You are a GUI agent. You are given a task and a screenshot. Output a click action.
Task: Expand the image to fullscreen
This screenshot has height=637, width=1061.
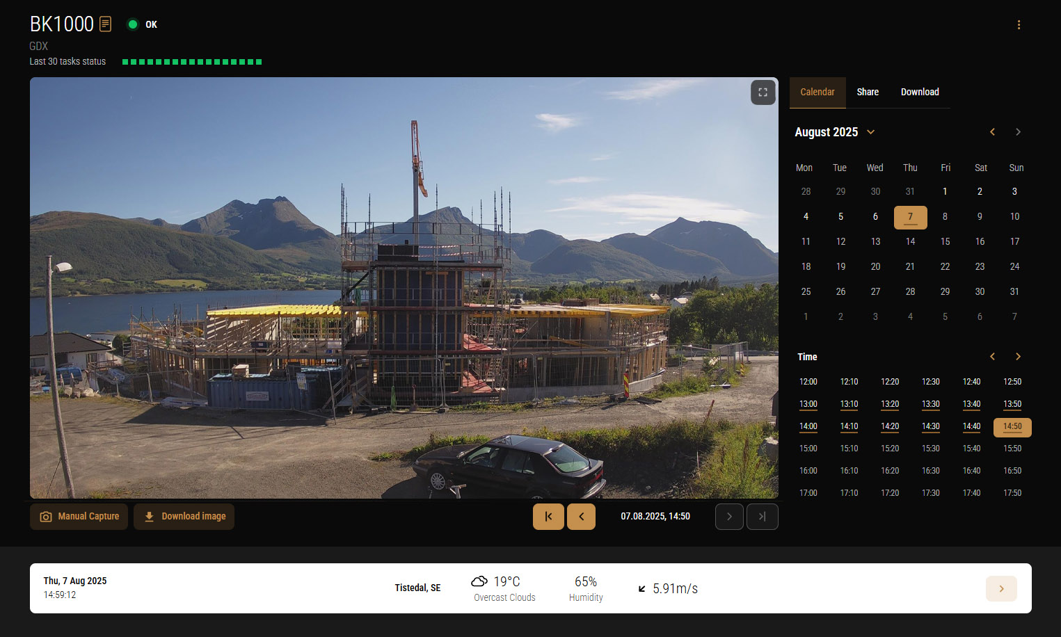click(x=763, y=92)
